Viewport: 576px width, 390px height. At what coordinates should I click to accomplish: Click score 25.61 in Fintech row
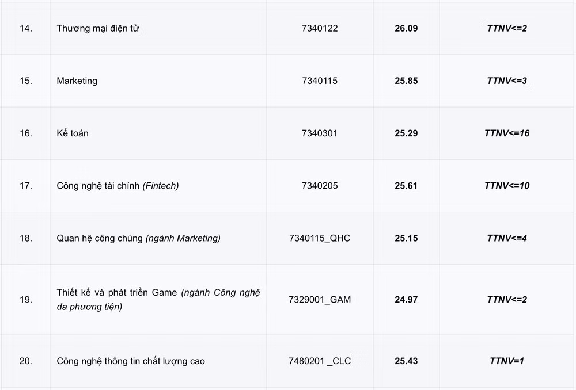[x=406, y=186]
